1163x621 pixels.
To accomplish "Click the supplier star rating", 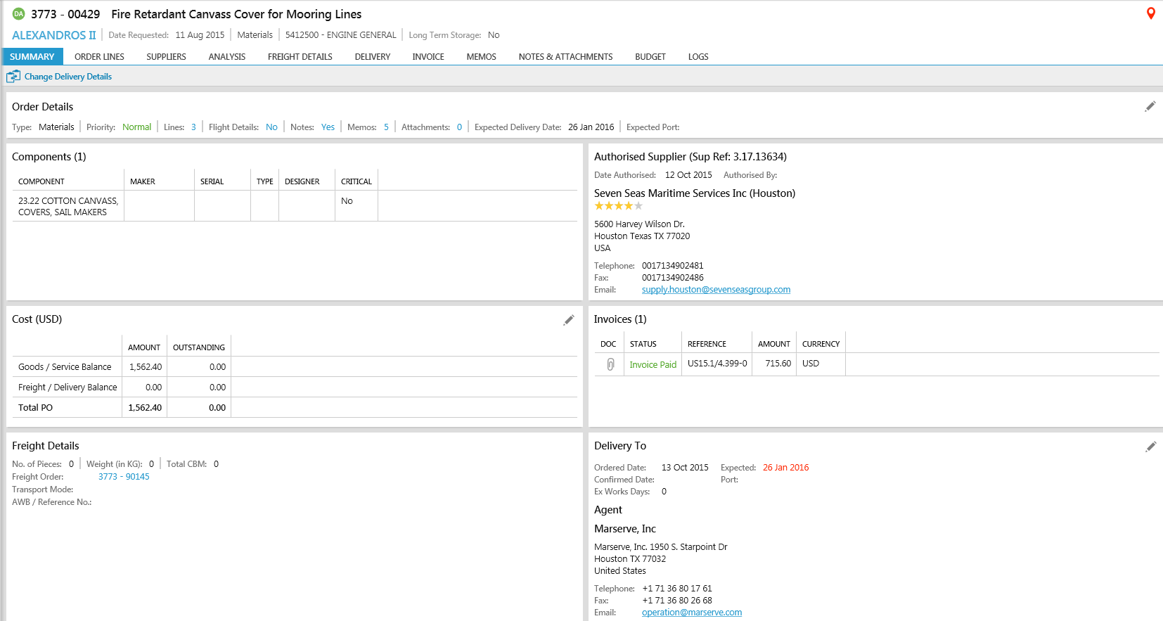I will click(618, 206).
